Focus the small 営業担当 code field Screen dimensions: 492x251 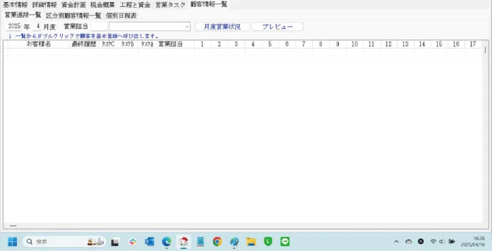click(x=99, y=27)
